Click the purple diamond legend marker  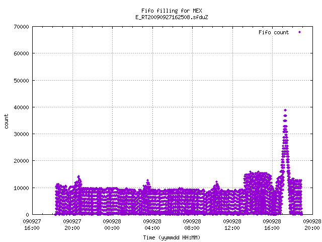(300, 32)
